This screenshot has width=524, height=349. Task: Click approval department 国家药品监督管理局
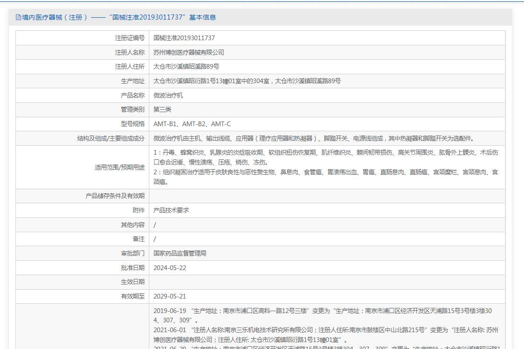[180, 253]
